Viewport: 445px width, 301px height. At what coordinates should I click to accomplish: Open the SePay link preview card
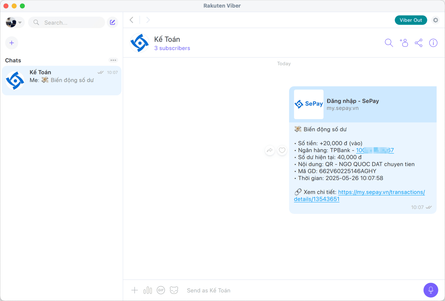[x=363, y=104]
